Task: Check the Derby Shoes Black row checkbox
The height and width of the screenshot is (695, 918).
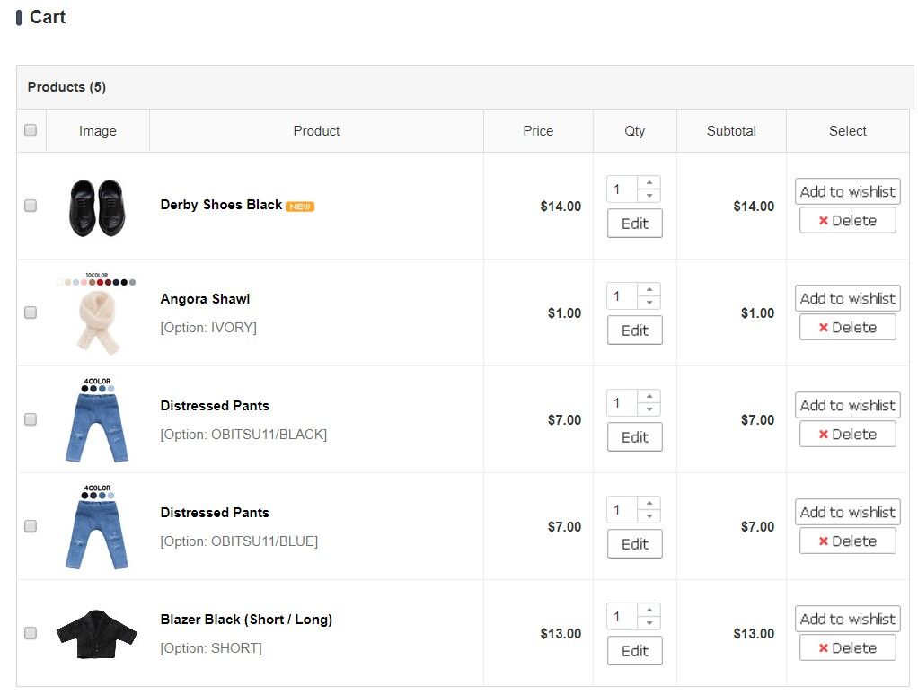Action: coord(31,206)
